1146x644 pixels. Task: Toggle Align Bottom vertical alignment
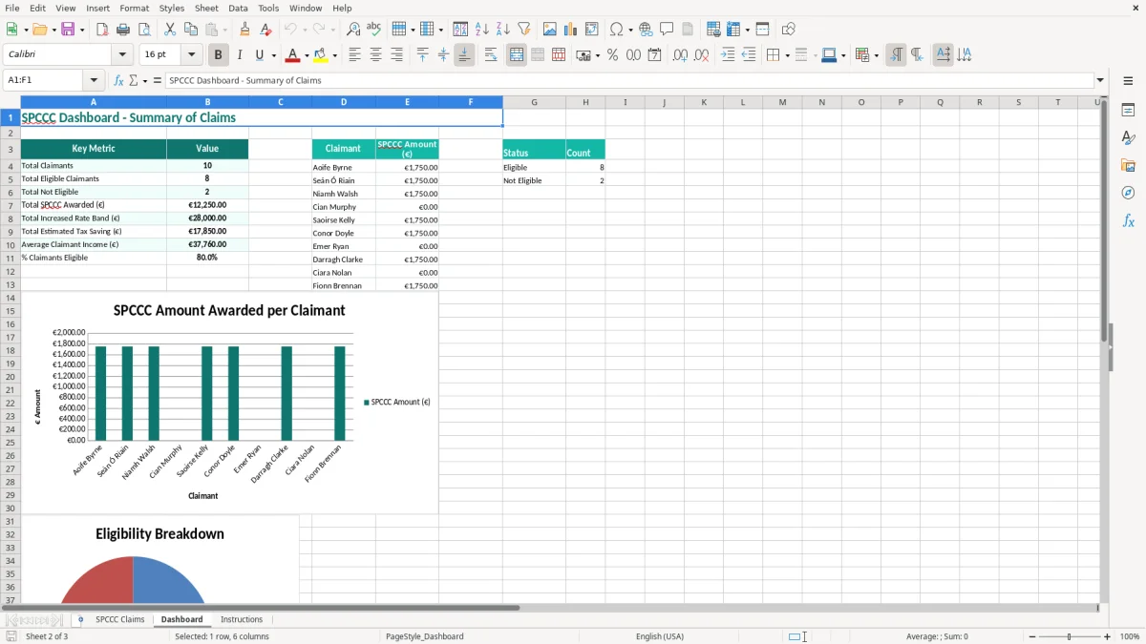coord(464,55)
